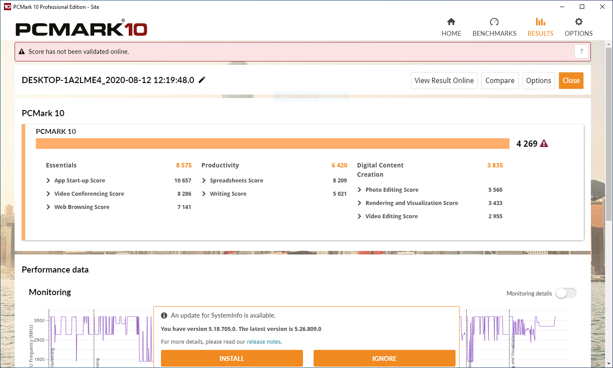
Task: Switch to the RESULTS tab
Action: point(540,27)
